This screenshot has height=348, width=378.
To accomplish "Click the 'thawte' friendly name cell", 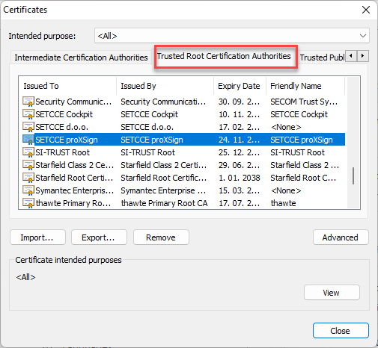I will 283,203.
